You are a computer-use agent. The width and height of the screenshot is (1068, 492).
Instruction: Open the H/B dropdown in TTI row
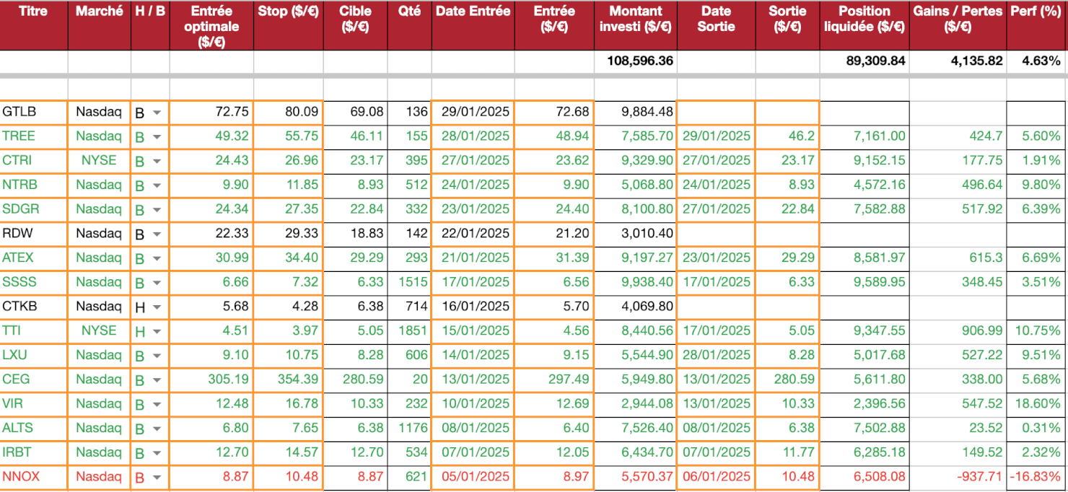157,332
